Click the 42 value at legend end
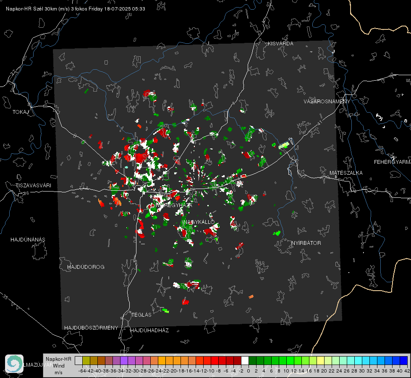Viewport: 411px width, 378px height. 407,371
